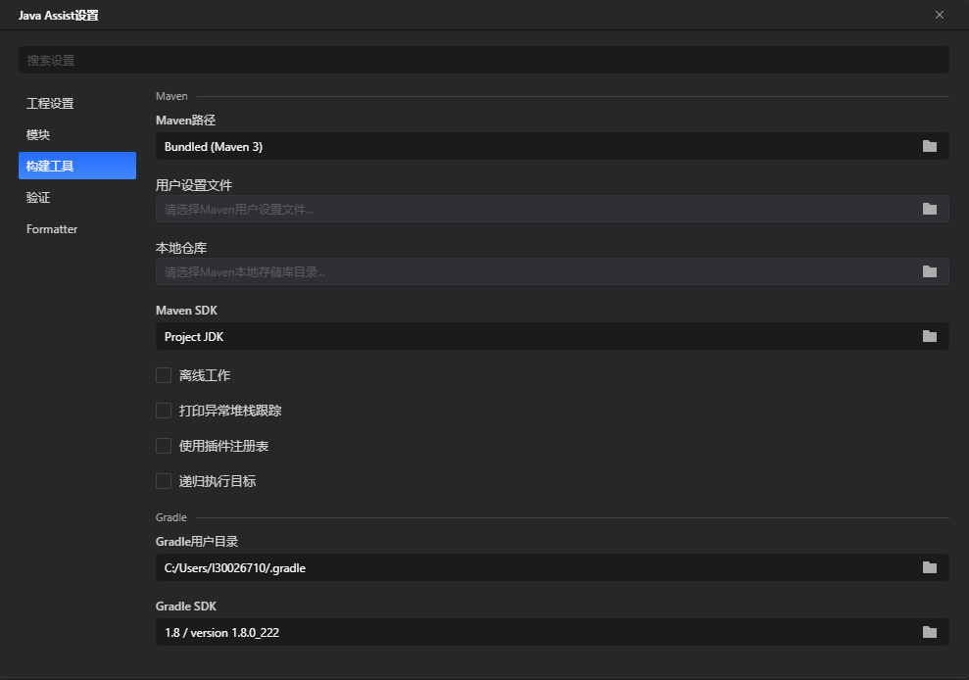Open folder picker for Gradle SDK
969x680 pixels.
(x=929, y=632)
